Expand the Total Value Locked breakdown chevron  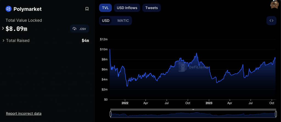(x=3, y=28)
